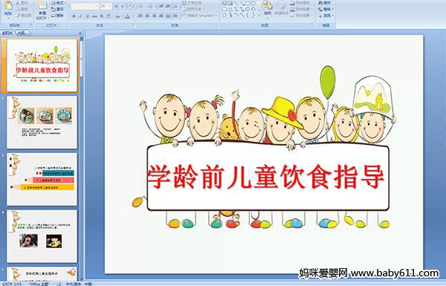Viewport: 446px width, 286px height.
Task: Open the Text Direction (文字方向) dropdown
Action: point(193,3)
